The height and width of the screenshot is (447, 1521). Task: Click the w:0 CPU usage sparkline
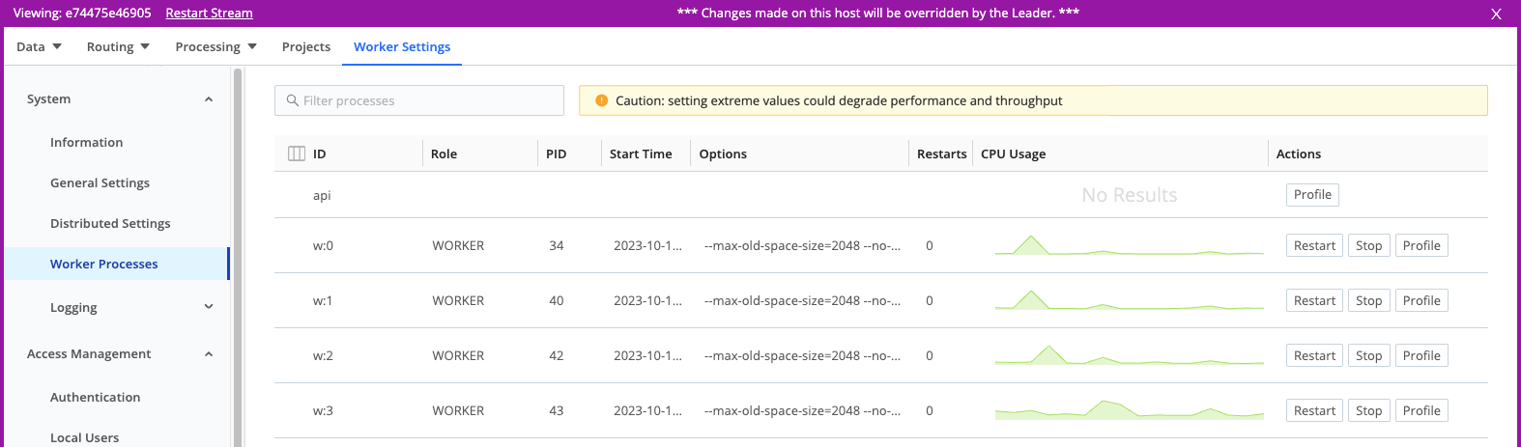(x=1130, y=245)
